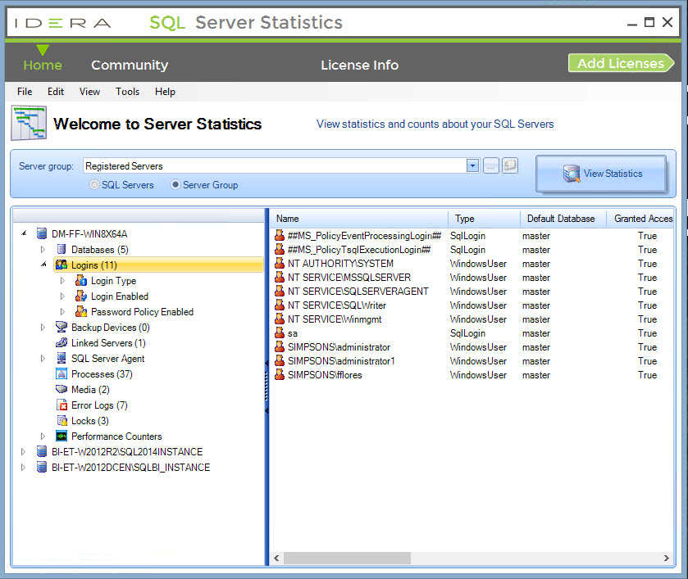Click the Password Policy Enabled icon
688x579 pixels.
click(x=80, y=312)
